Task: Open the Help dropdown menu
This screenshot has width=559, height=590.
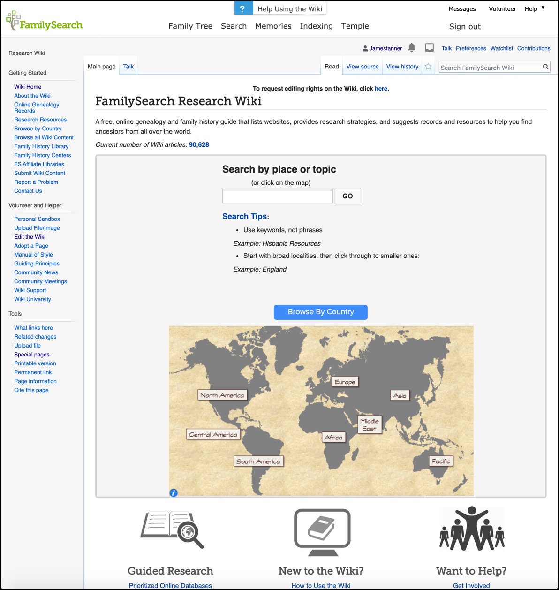Action: click(533, 8)
